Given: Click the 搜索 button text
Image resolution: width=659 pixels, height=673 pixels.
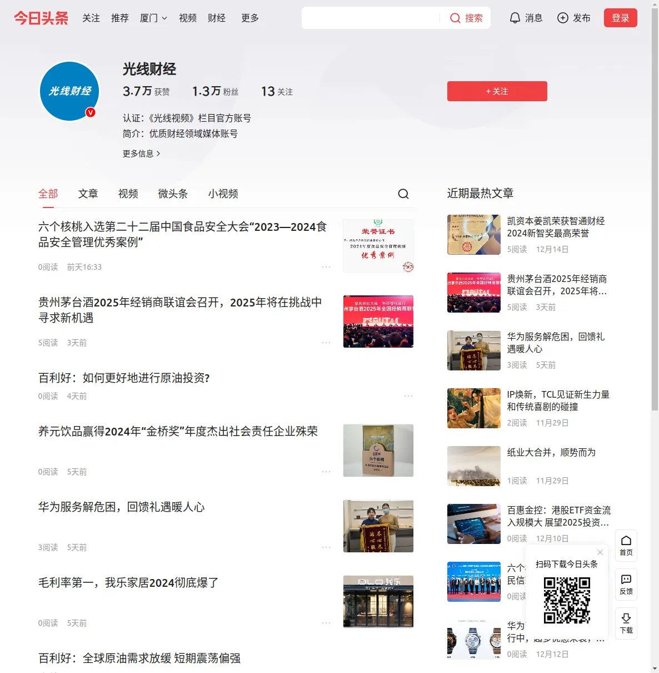Looking at the screenshot, I should (474, 18).
